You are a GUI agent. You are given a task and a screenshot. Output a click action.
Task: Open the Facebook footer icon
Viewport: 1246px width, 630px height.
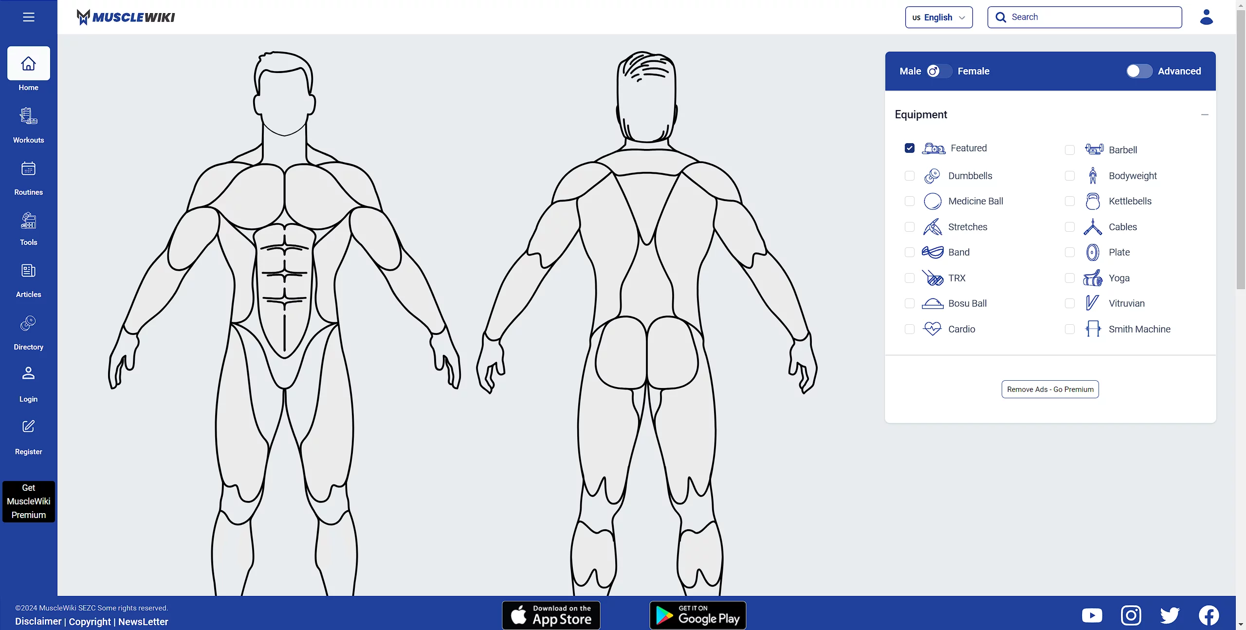click(x=1209, y=615)
